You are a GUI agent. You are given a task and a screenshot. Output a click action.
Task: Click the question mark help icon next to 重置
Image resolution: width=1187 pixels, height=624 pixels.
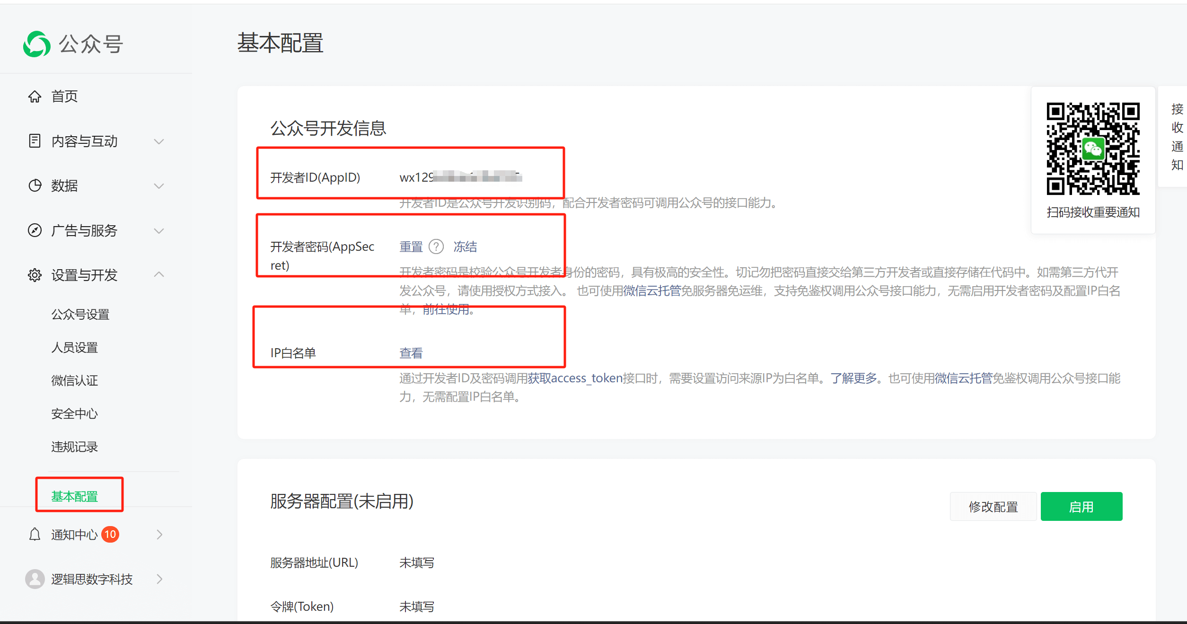[x=436, y=246]
